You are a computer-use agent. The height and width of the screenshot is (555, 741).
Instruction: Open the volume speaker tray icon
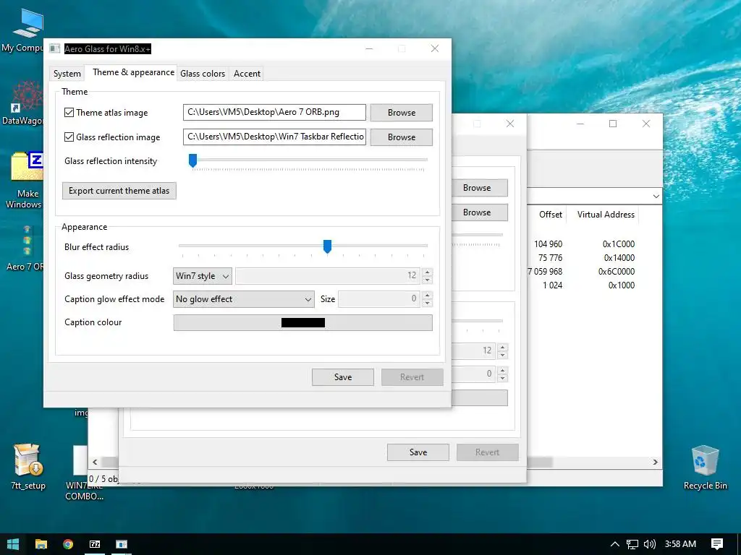pos(650,544)
